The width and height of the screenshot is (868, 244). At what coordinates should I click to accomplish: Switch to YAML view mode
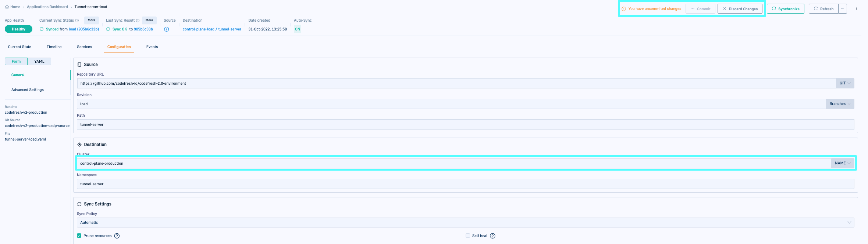39,62
